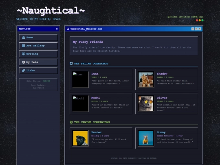
Task: Click the name Sunny
Action: [161, 132]
